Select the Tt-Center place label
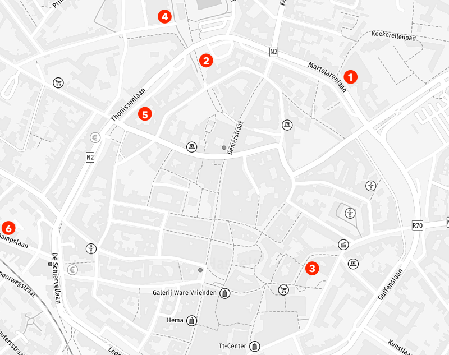The height and width of the screenshot is (355, 449). tap(232, 346)
